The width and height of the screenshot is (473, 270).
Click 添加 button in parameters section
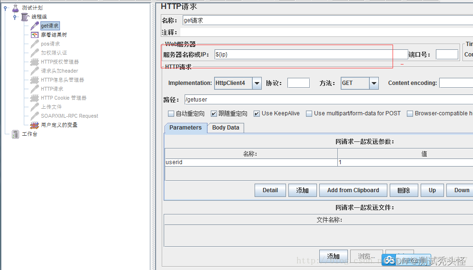point(303,190)
